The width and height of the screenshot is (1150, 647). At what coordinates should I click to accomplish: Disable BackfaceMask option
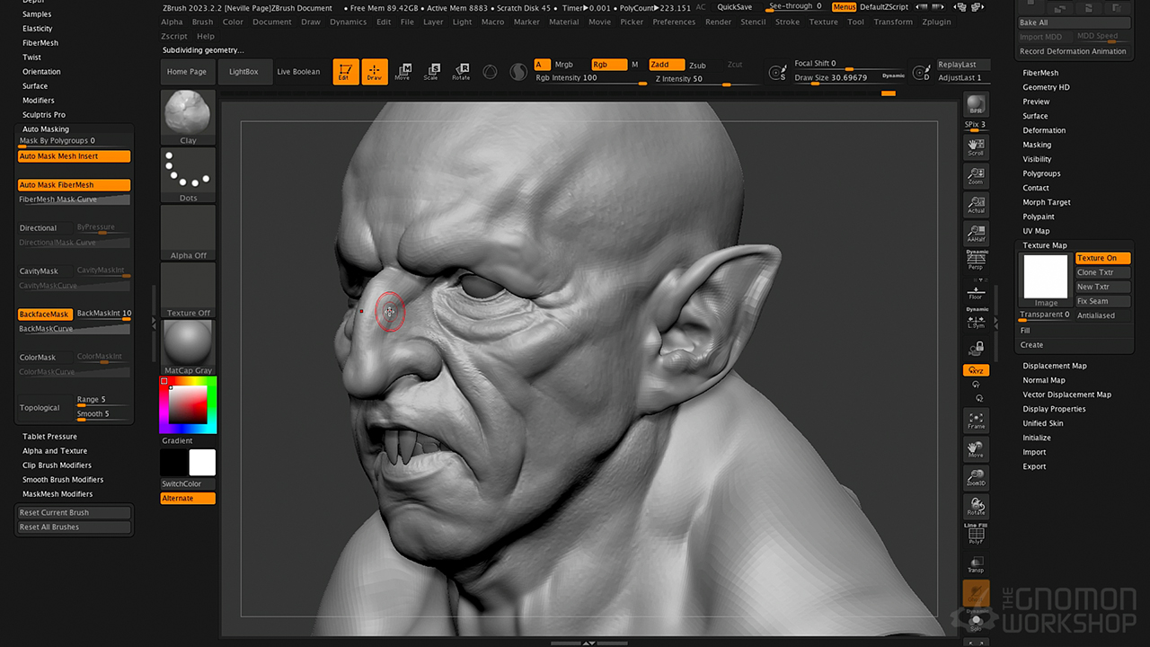[45, 315]
